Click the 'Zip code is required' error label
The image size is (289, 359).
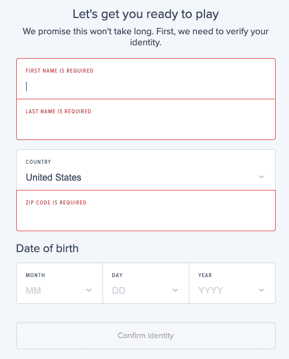(x=56, y=203)
